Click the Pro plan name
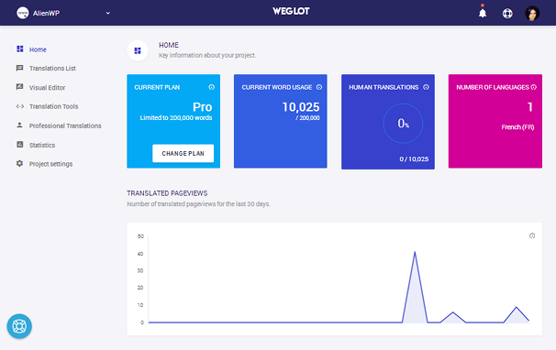Screen dimensions: 556x350 tap(202, 107)
